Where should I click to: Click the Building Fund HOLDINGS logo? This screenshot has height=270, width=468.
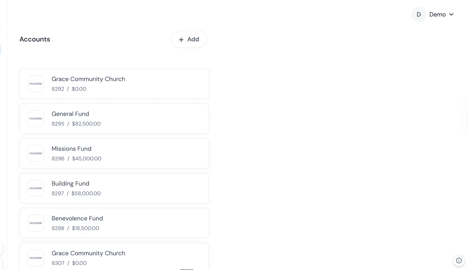click(x=36, y=188)
